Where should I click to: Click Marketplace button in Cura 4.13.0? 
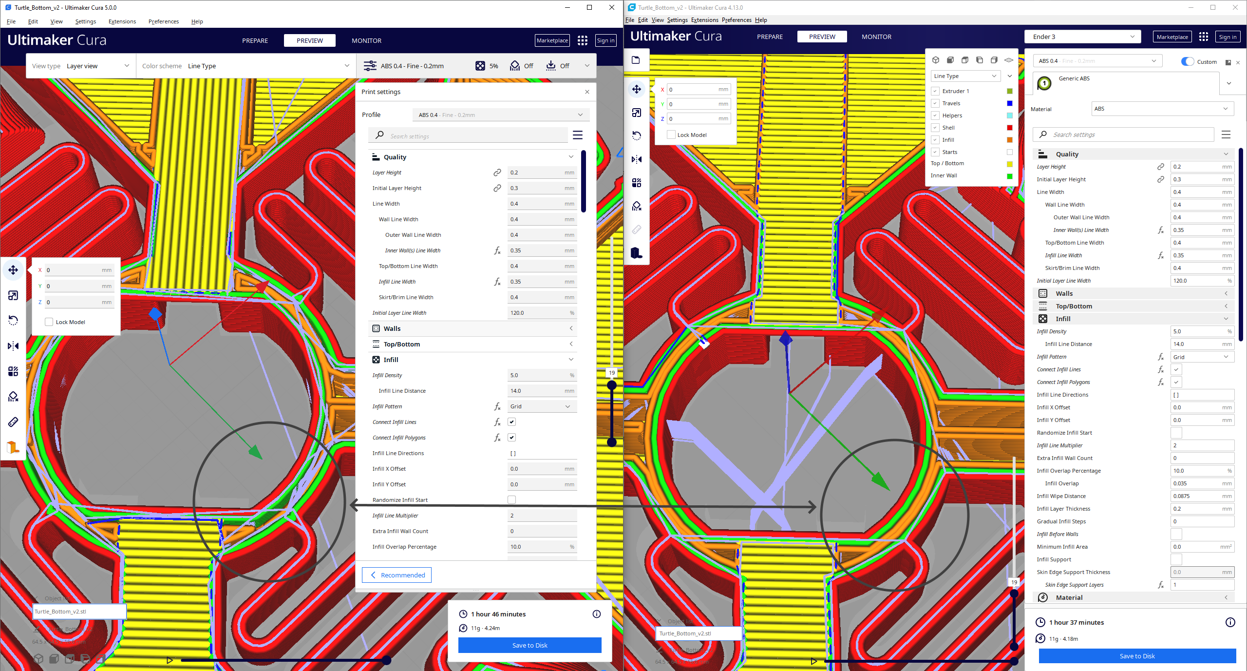click(x=1172, y=37)
